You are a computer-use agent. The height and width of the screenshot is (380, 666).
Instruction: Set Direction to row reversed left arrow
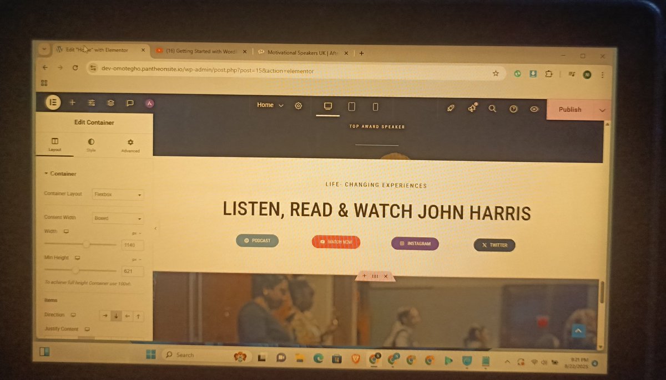coord(128,316)
